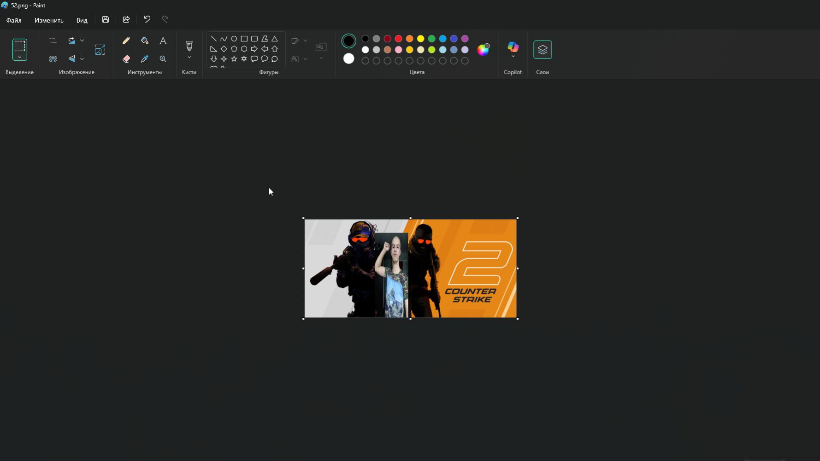Image resolution: width=820 pixels, height=461 pixels.
Task: Select the Triangle shape
Action: tap(275, 39)
